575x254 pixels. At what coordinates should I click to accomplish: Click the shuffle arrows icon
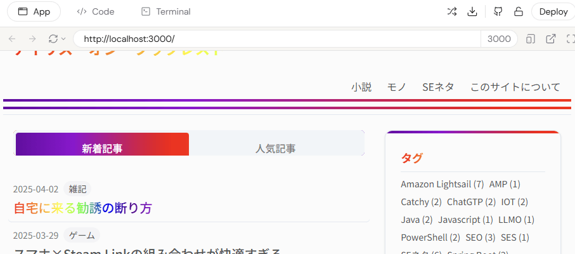pyautogui.click(x=452, y=11)
